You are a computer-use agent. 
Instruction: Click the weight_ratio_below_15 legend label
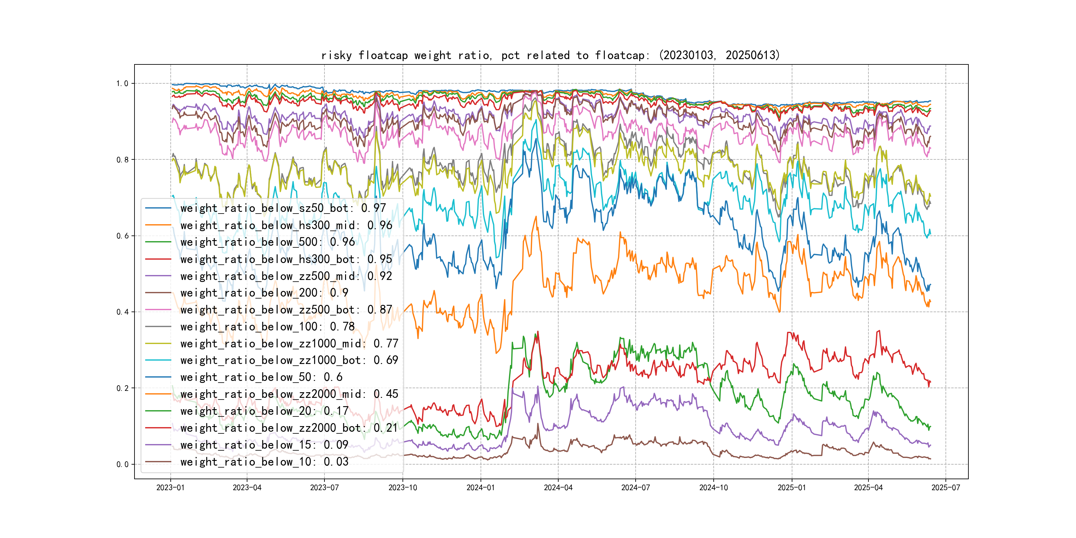click(x=264, y=445)
